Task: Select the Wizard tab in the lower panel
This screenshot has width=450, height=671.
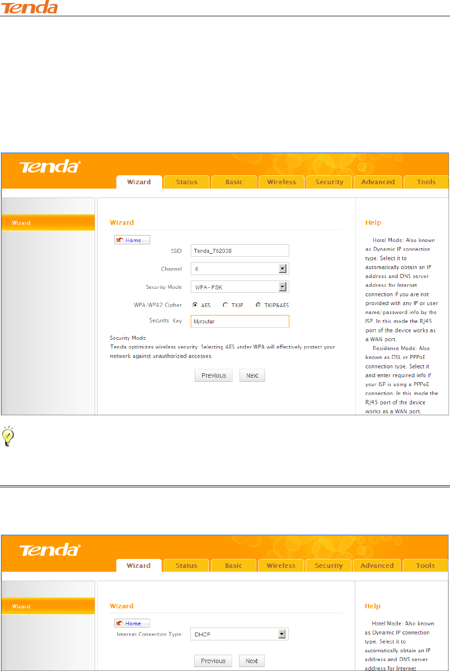Action: (x=138, y=566)
